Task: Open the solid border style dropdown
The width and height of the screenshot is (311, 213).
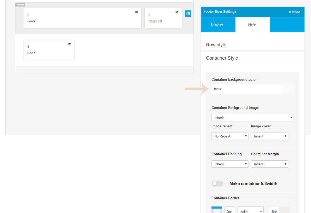Action: (x=251, y=210)
